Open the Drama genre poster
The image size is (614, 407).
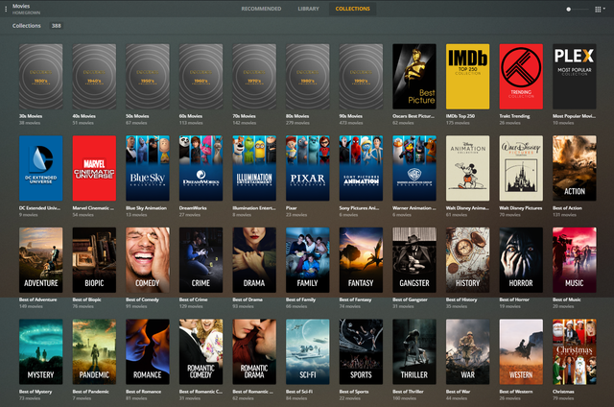tap(254, 260)
